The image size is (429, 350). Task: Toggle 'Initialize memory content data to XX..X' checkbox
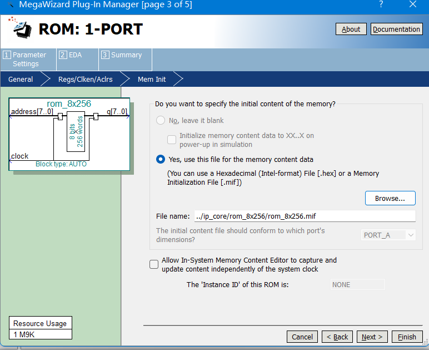pos(172,140)
